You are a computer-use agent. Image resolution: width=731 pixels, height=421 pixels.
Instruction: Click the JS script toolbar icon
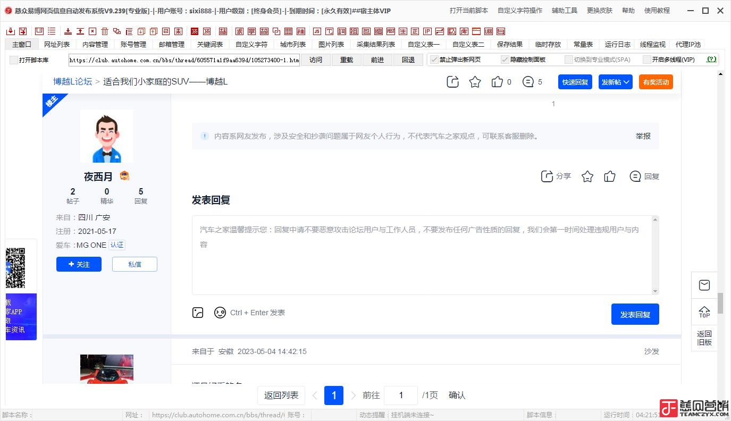coord(317,31)
